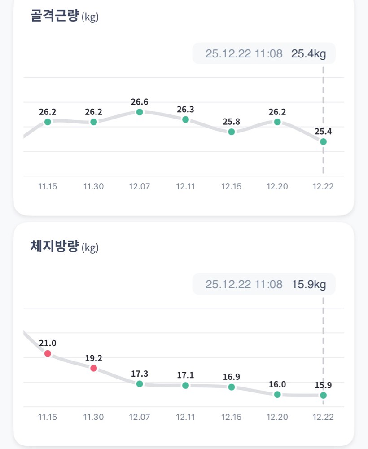Tap the 17.3 point on 체지방량 chart

[x=140, y=384]
